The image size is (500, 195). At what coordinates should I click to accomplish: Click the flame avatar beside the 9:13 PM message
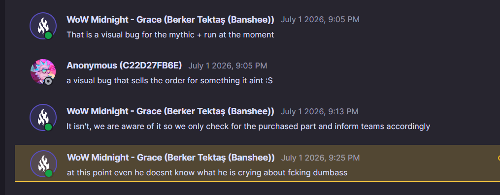[x=43, y=118]
